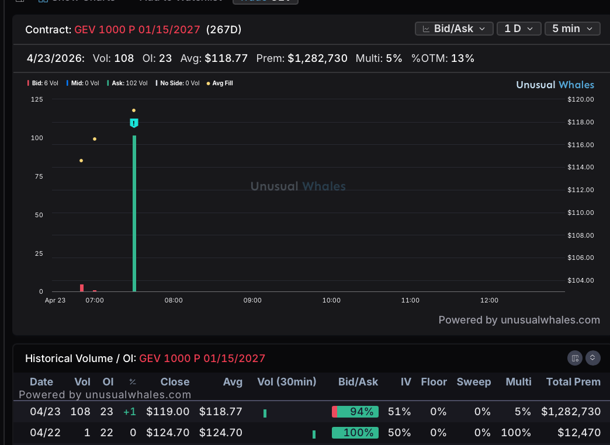Toggle the Avg Fill legend series
610x445 pixels.
point(220,84)
